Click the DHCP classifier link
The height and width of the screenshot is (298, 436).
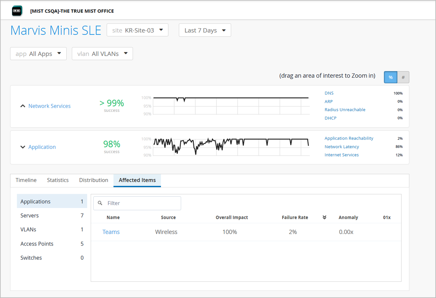point(330,118)
